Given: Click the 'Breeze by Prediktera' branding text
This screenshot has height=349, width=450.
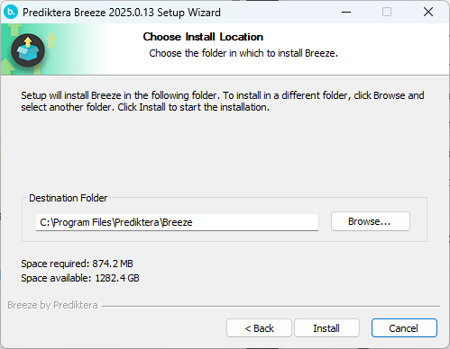Looking at the screenshot, I should [x=52, y=305].
